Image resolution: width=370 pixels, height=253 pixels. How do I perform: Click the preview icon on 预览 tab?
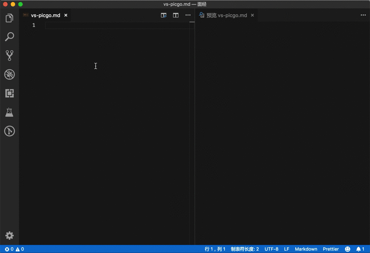[202, 15]
